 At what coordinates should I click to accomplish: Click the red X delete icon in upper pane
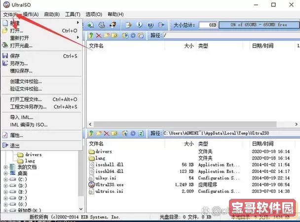tap(98, 36)
